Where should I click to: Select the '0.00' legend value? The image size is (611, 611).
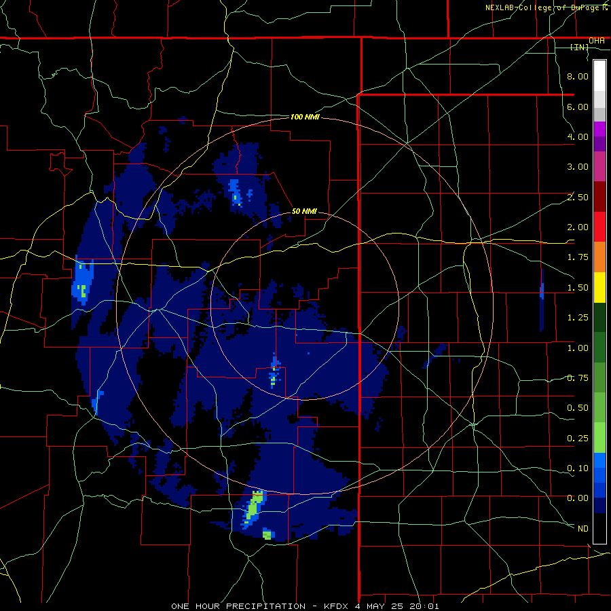tap(578, 498)
